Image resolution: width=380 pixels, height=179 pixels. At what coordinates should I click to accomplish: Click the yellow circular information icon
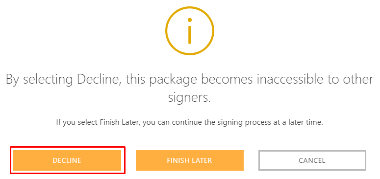pyautogui.click(x=190, y=31)
